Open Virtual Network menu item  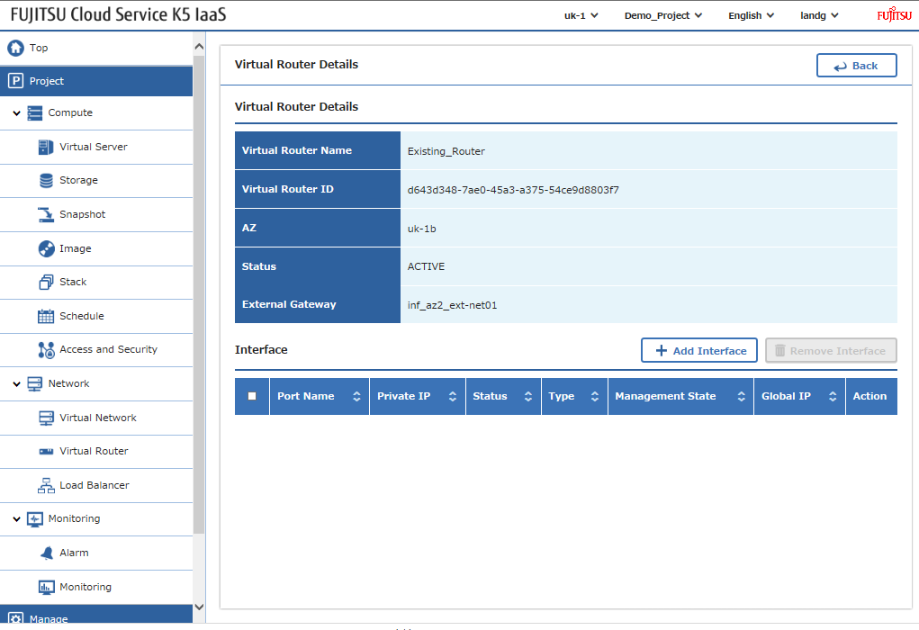96,418
